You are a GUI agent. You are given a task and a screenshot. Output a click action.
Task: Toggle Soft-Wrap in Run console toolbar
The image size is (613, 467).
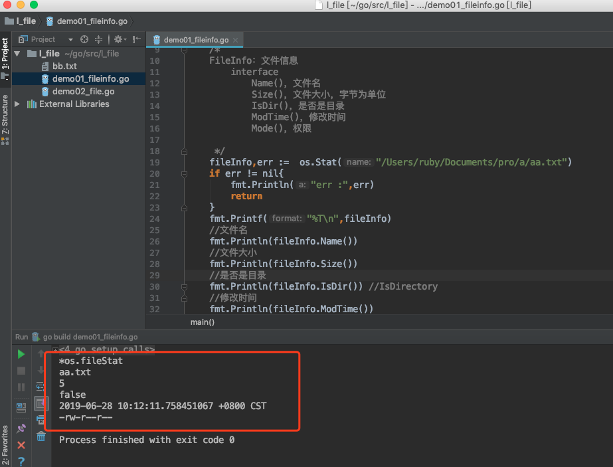pos(41,385)
